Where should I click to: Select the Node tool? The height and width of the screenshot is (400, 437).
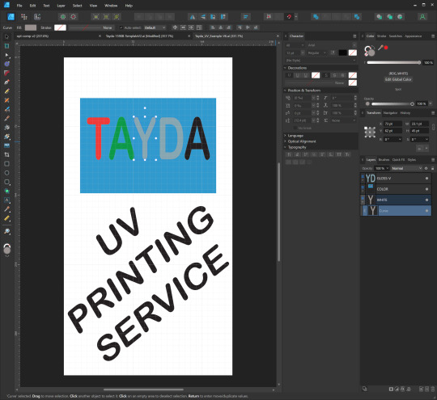7,55
